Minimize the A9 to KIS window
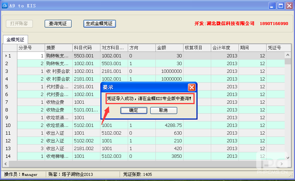 click(x=272, y=6)
